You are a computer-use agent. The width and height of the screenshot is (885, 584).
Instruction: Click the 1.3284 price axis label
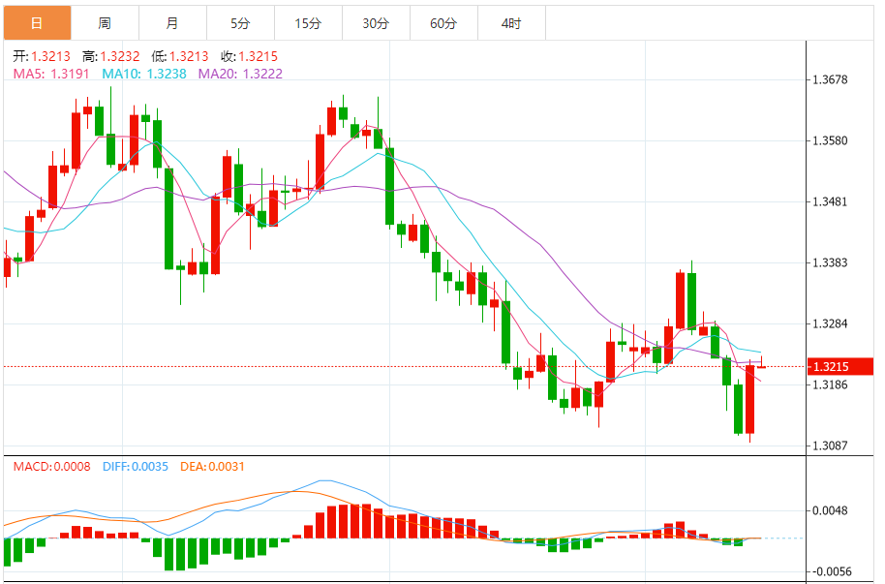coord(830,323)
